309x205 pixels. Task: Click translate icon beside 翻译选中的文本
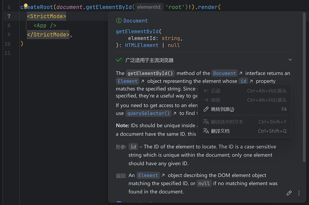[206, 122]
